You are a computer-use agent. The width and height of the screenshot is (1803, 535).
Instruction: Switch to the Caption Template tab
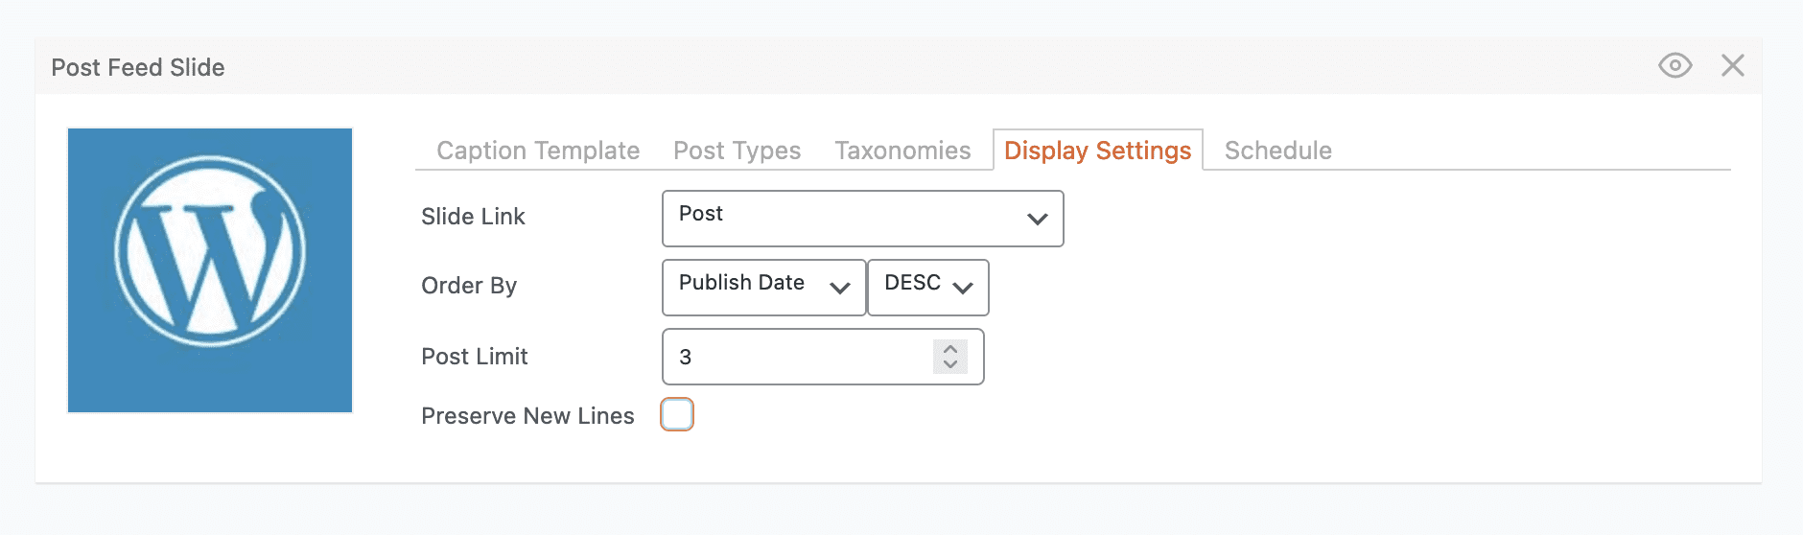coord(538,151)
